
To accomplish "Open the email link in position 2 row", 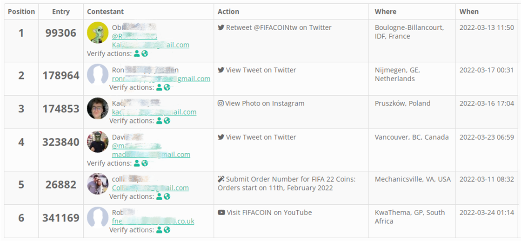I will pos(161,79).
